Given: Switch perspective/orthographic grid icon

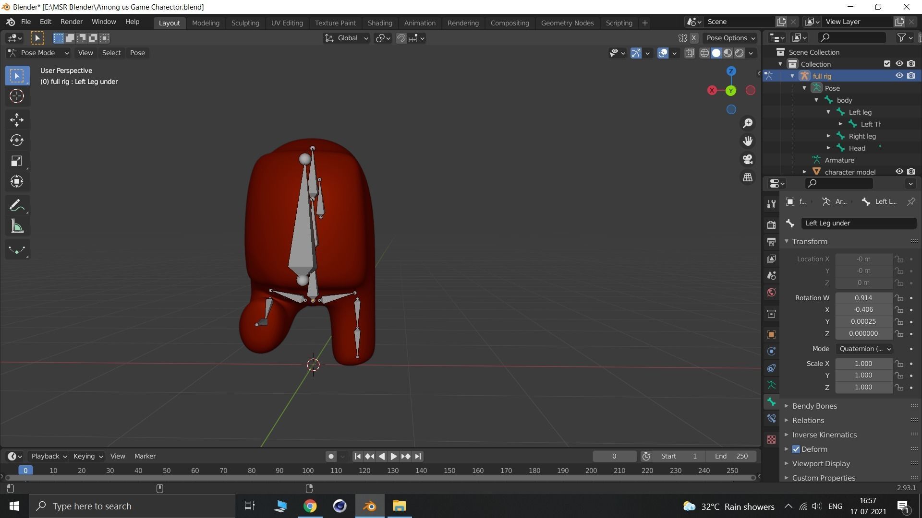Looking at the screenshot, I should (748, 177).
